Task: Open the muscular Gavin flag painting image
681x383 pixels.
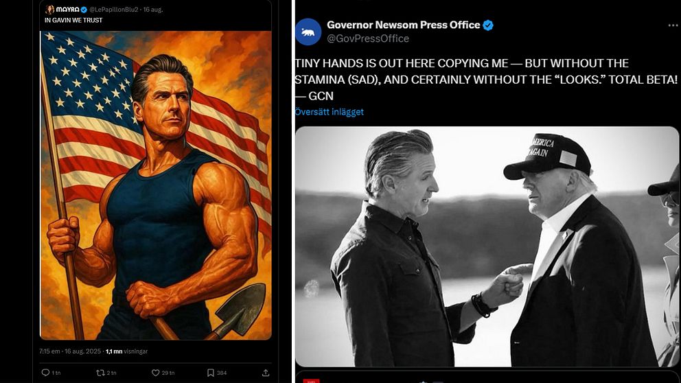Action: 156,185
